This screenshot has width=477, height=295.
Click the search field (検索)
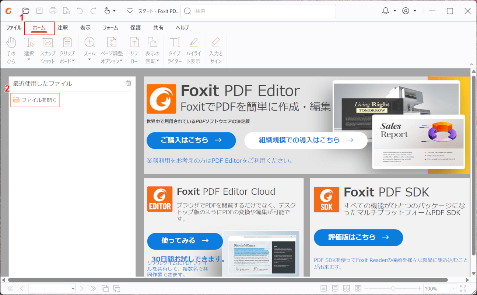(x=258, y=11)
